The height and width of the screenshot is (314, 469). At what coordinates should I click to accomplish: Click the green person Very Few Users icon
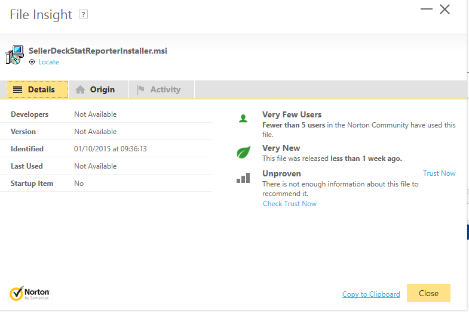(243, 119)
